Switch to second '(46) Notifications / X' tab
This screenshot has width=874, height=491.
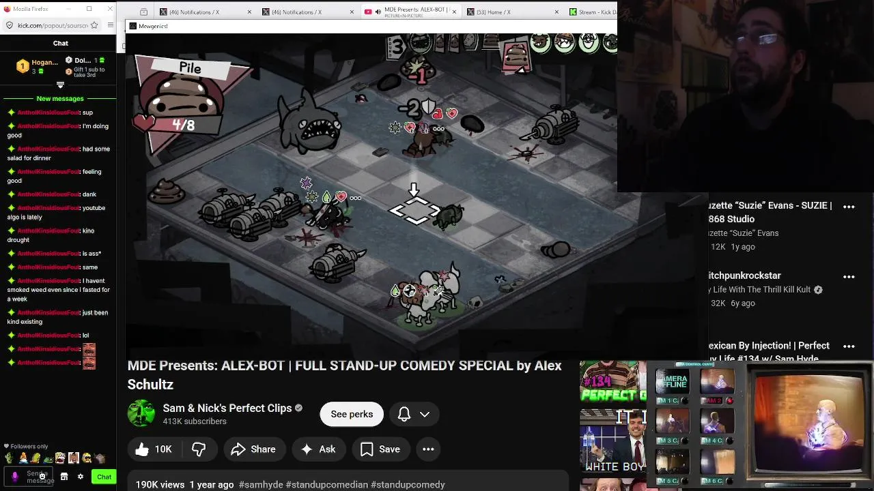click(x=307, y=12)
